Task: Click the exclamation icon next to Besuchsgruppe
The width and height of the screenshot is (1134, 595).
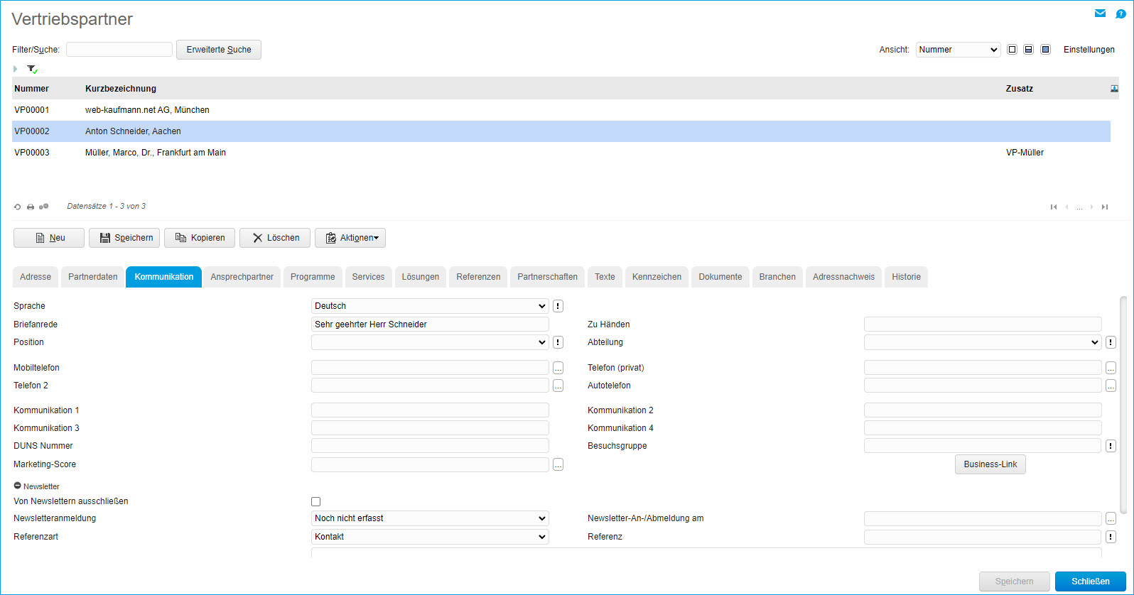Action: pyautogui.click(x=1111, y=446)
